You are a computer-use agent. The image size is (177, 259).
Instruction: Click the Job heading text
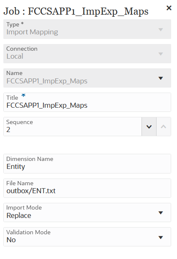tap(76, 12)
